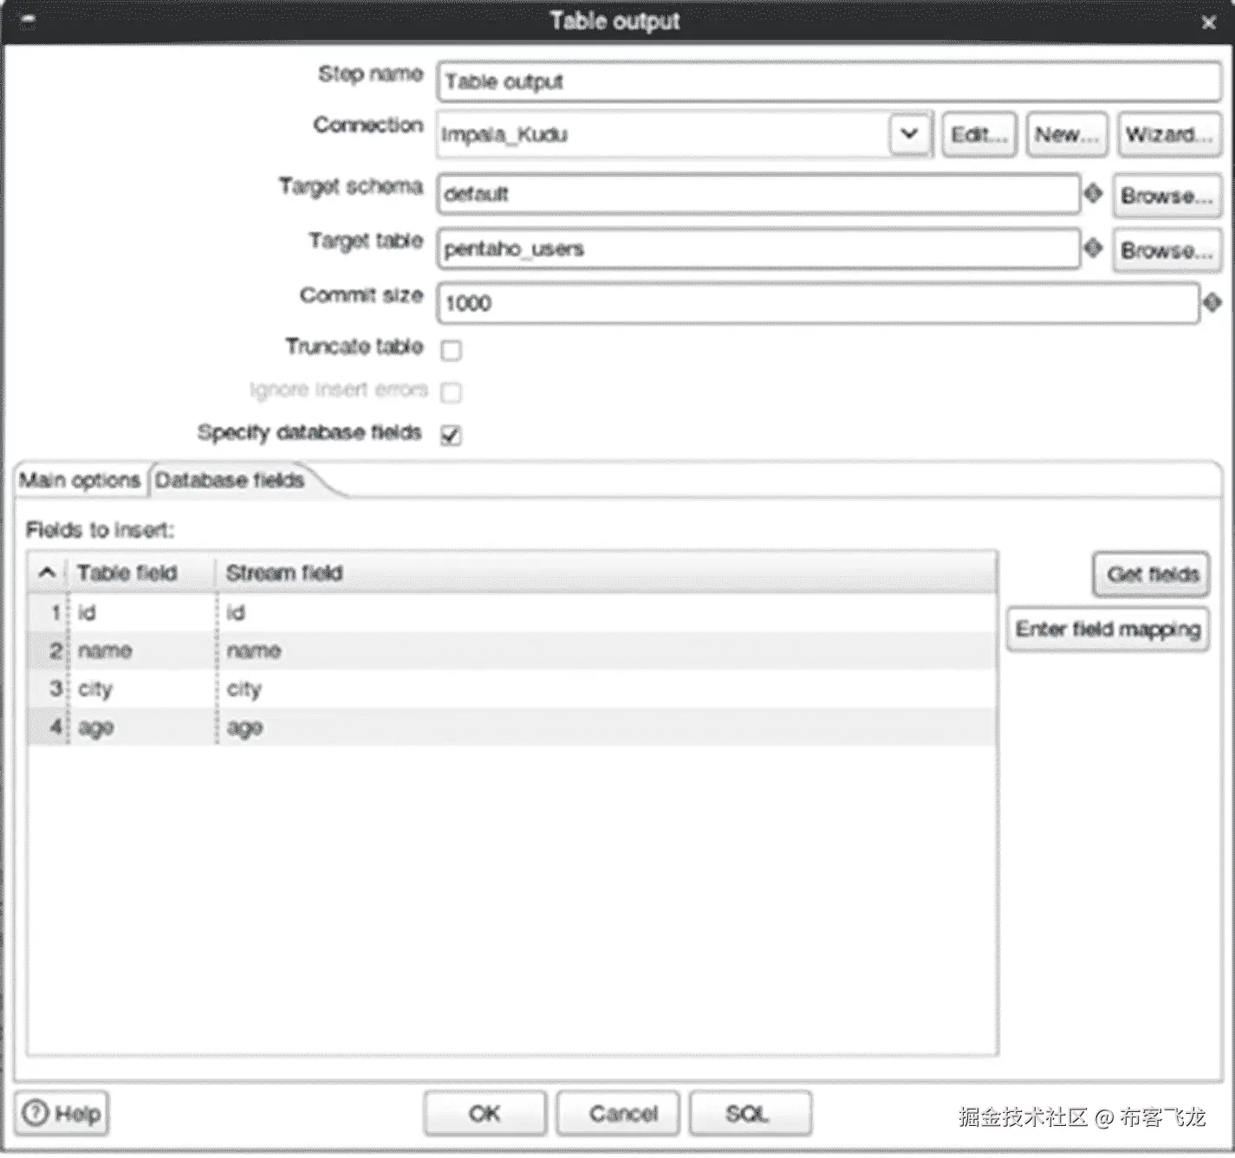The height and width of the screenshot is (1158, 1235).
Task: Open the Connection dropdown arrow
Action: pos(909,134)
